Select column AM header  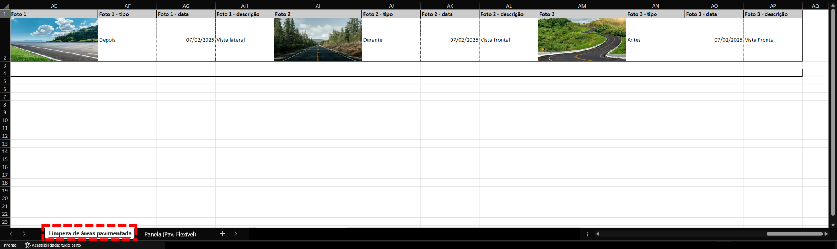click(582, 6)
